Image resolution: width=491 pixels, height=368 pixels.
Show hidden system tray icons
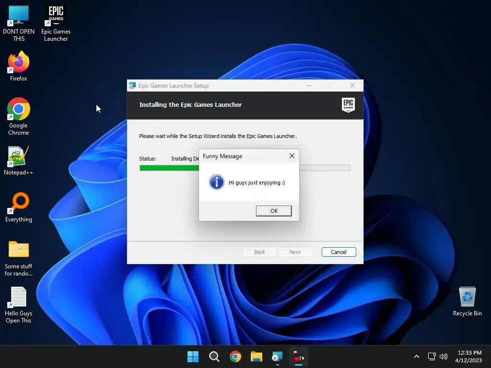tap(417, 356)
